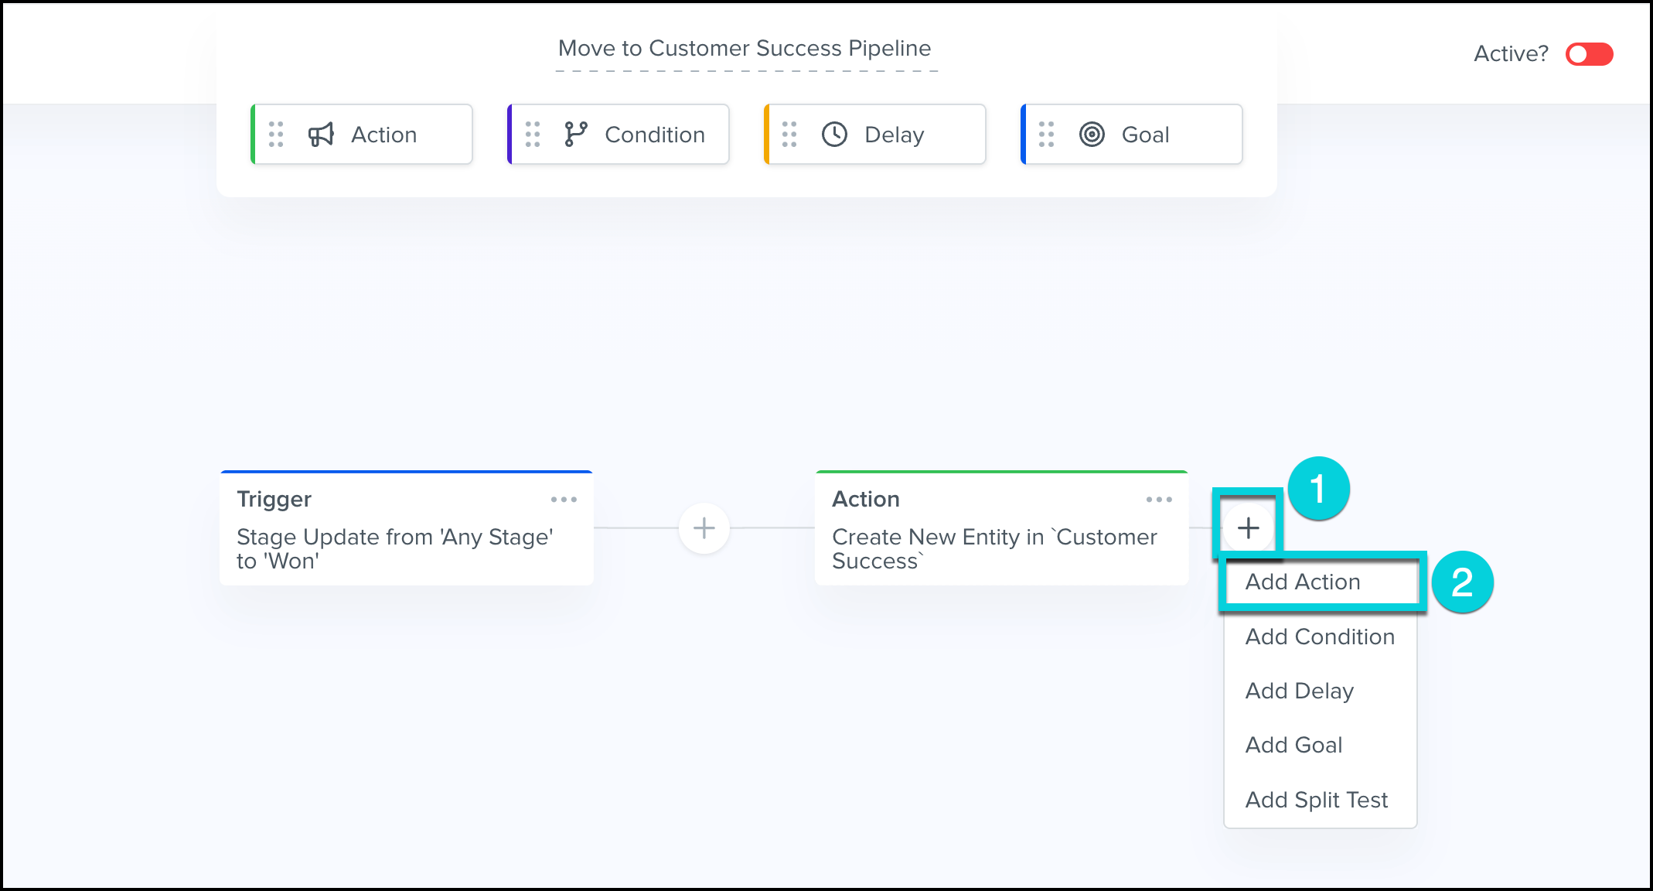Screen dimensions: 1653x891
Task: Click drag handle dots on Action block
Action: [276, 135]
